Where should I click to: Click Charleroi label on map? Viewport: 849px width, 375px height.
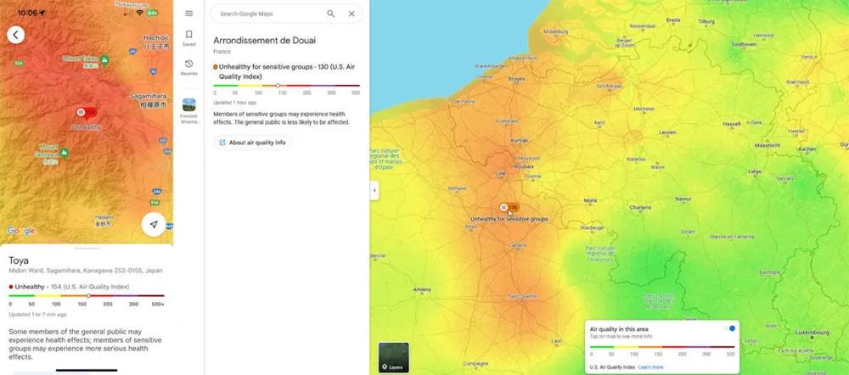point(640,207)
